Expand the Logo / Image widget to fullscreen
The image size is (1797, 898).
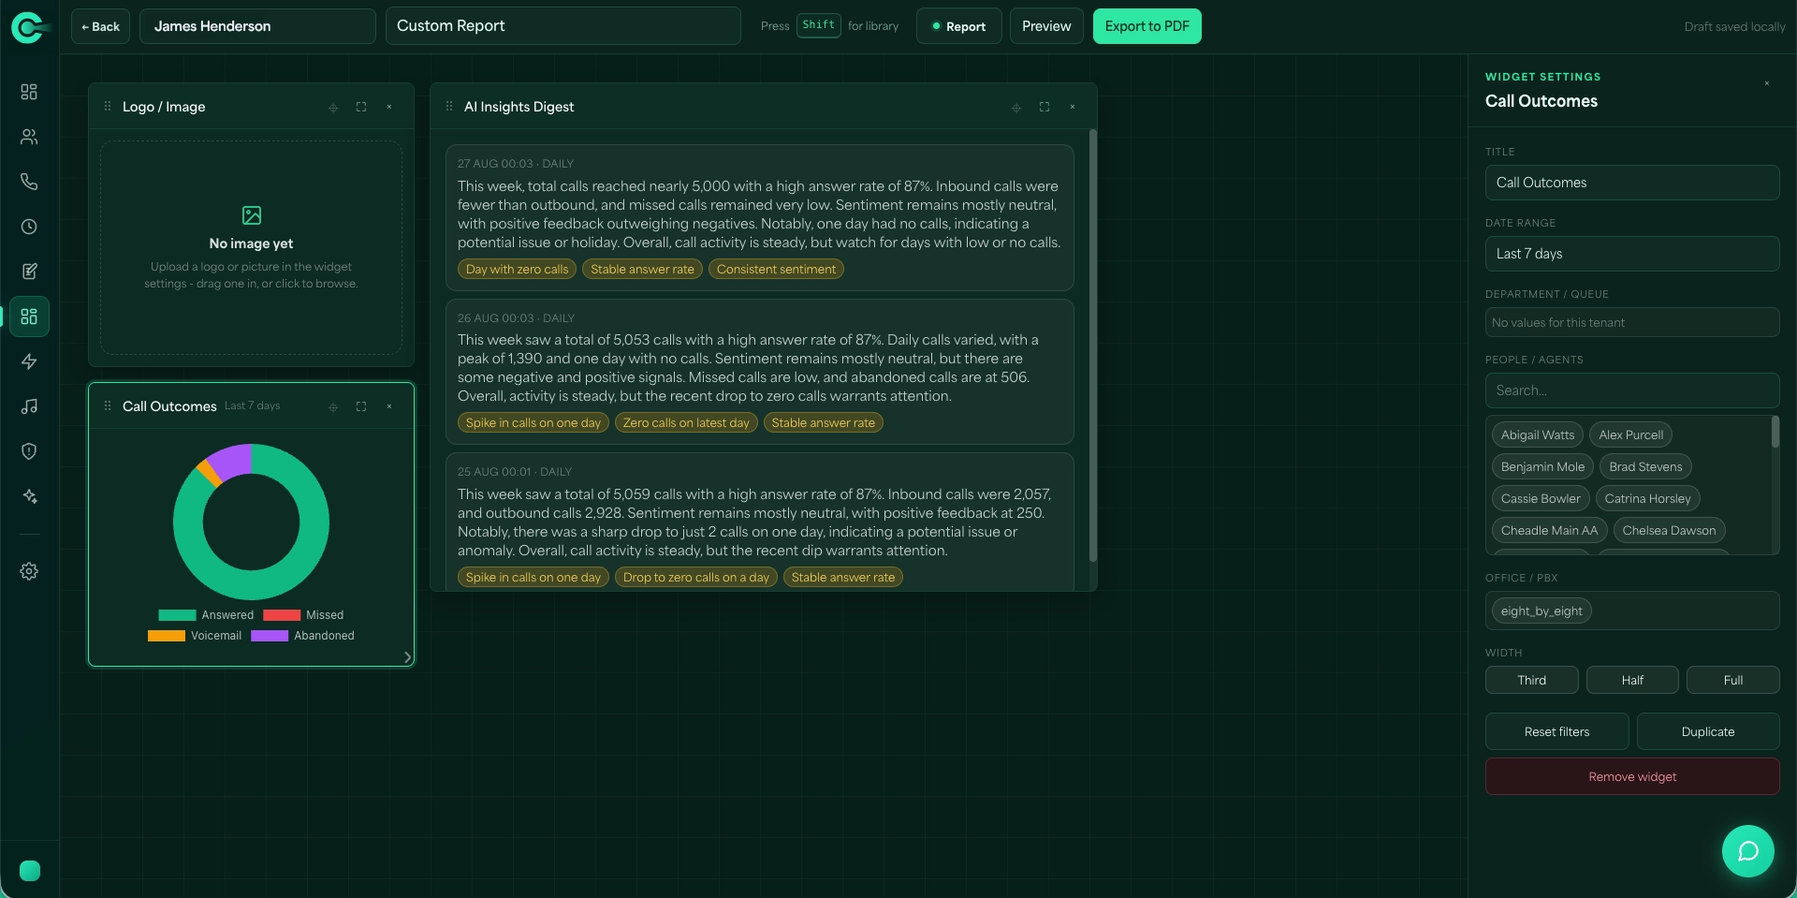pyautogui.click(x=361, y=107)
